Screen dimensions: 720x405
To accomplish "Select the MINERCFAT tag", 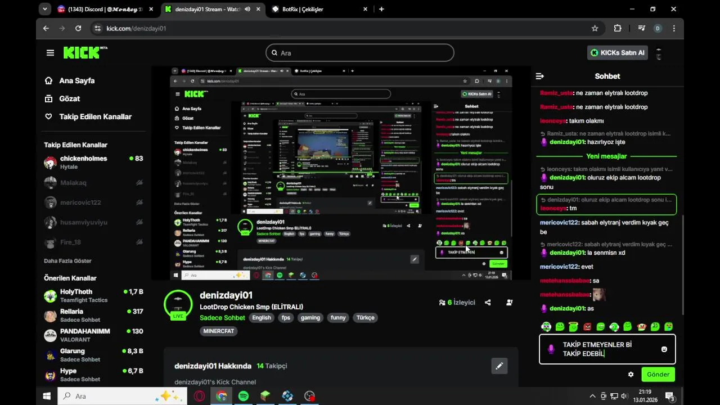I will (218, 331).
